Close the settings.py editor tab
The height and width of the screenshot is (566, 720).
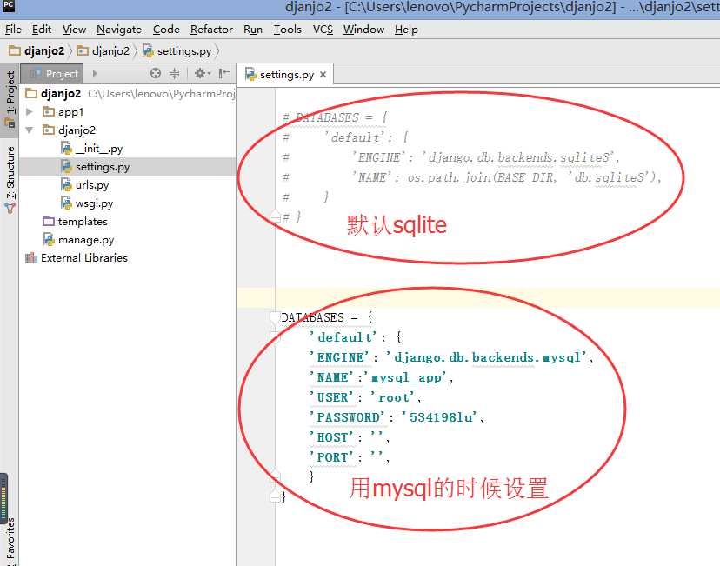(323, 75)
